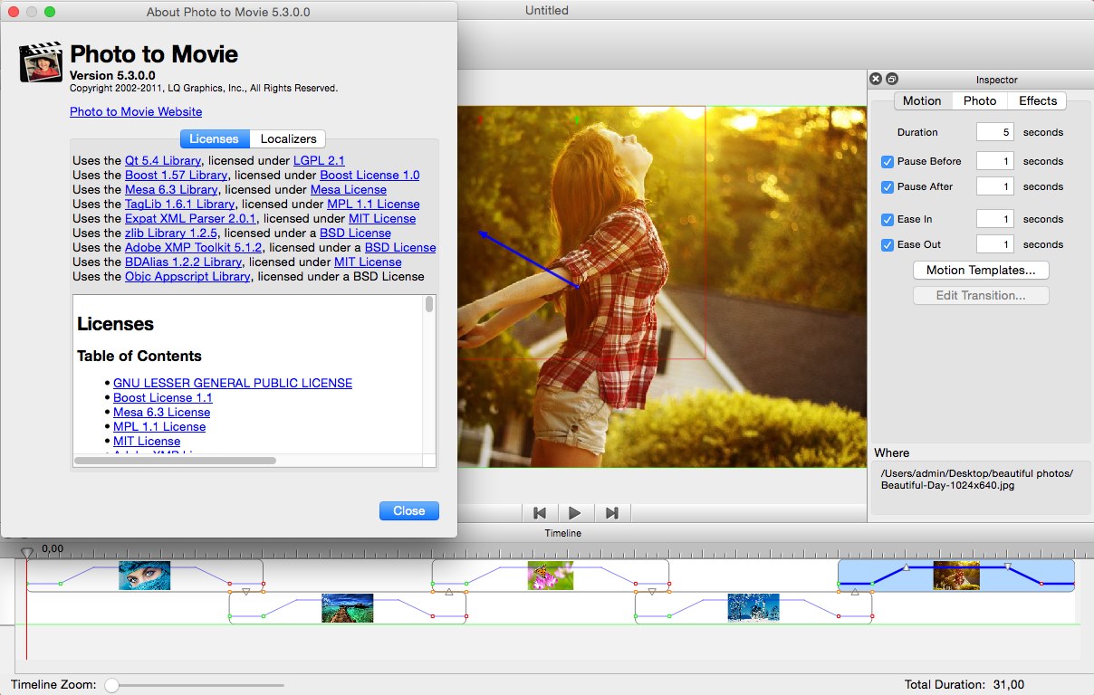Click the Total Duration value 31,00
The image size is (1094, 695).
pos(1009,685)
